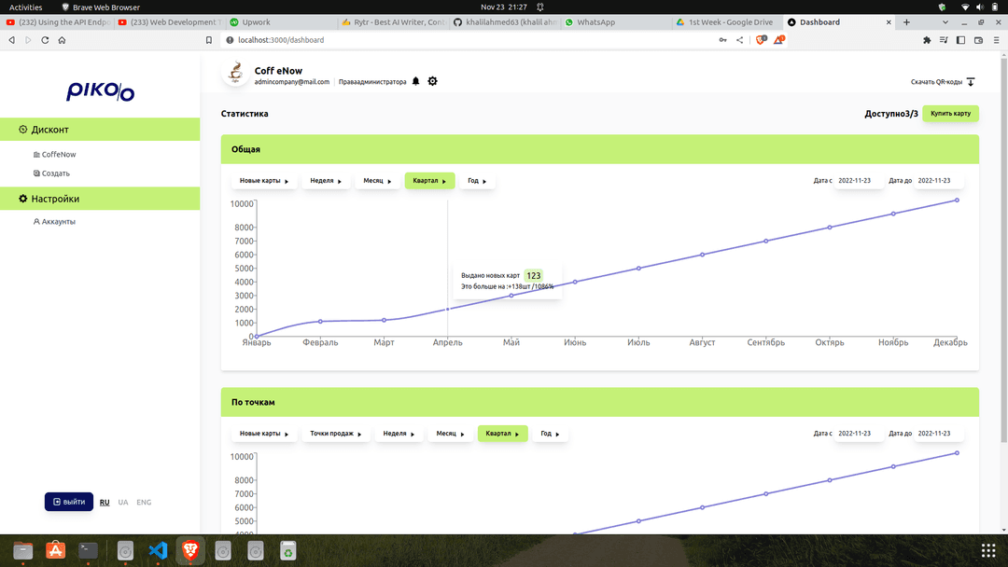
Task: Open the browser extensions puzzle icon
Action: click(x=927, y=40)
